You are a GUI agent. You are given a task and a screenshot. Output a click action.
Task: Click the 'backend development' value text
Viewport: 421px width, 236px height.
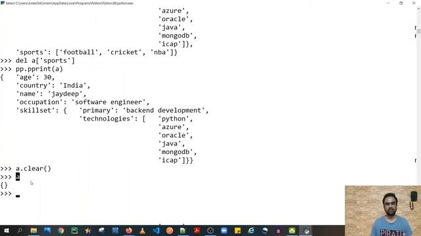pyautogui.click(x=164, y=111)
